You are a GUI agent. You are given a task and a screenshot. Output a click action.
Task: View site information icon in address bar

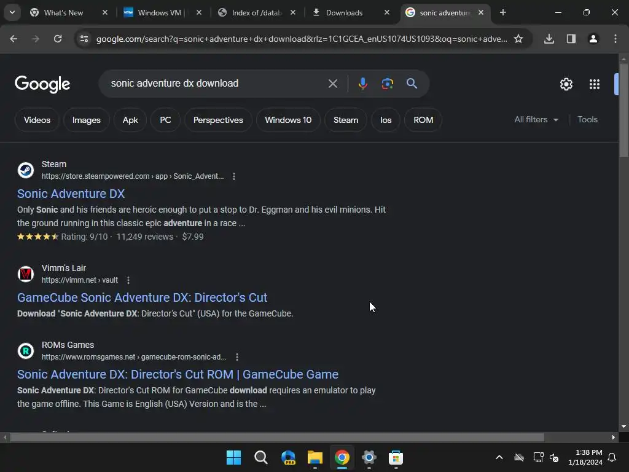[84, 39]
